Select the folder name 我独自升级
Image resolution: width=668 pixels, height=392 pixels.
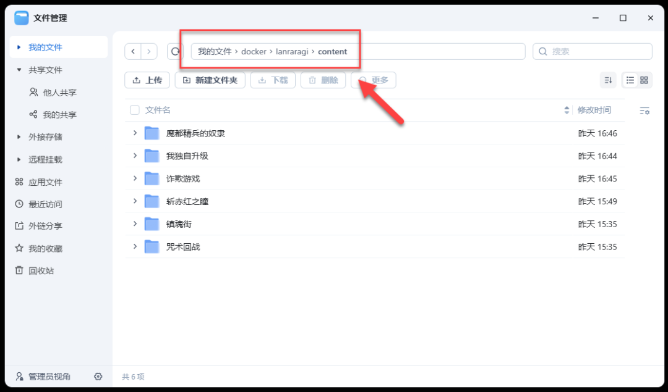[x=187, y=156]
